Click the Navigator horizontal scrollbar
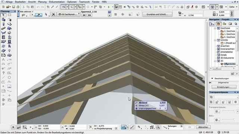Image resolution: width=239 pixels, height=134 pixels. pyautogui.click(x=223, y=68)
